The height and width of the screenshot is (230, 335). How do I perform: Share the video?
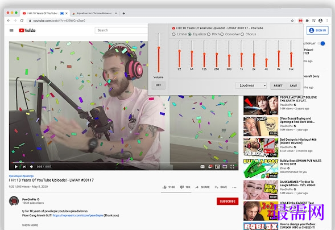[202, 187]
